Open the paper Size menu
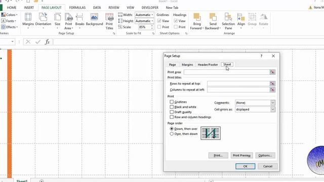Screen dimensions: 324x182 coord(57,21)
